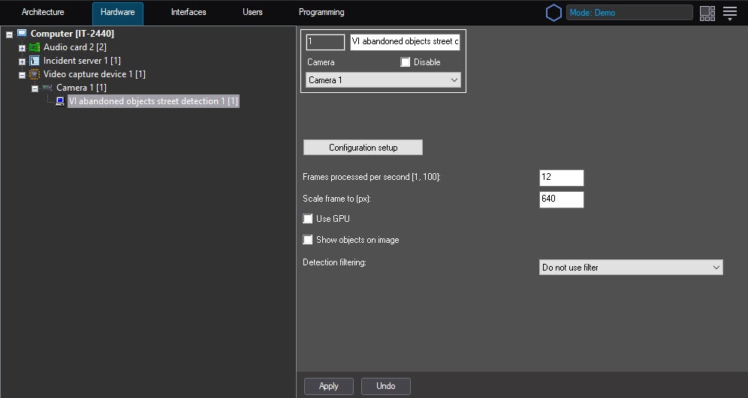The height and width of the screenshot is (398, 748).
Task: Open the Detection filtering dropdown
Action: tap(631, 268)
